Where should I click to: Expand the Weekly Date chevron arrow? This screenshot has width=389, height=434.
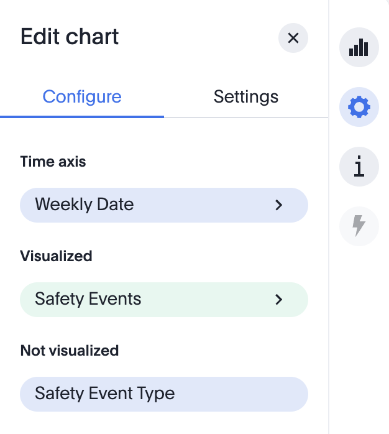[279, 205]
